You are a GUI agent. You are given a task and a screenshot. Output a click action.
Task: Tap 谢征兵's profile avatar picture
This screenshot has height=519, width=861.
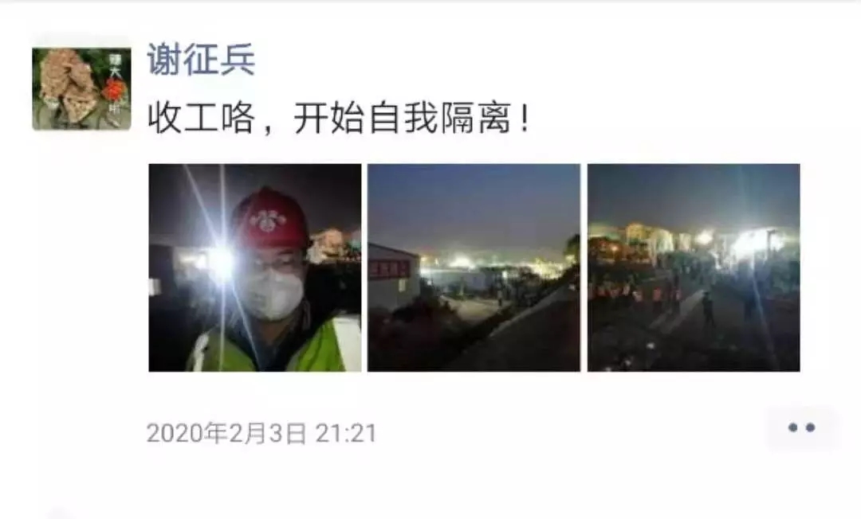[81, 89]
